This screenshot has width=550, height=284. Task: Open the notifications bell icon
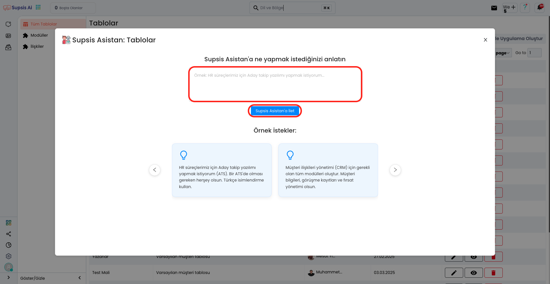click(x=540, y=8)
